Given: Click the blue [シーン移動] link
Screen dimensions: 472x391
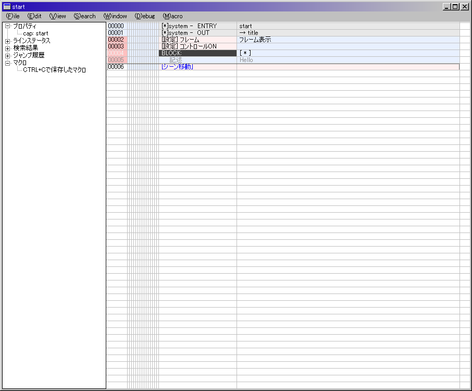Looking at the screenshot, I should tap(177, 67).
